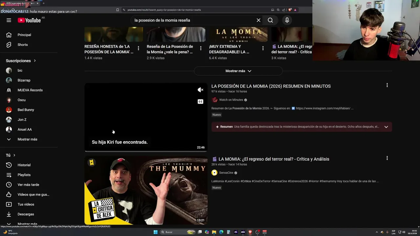Open 'RESEÑA HONESTA de LA POSESIÓN' video title

[109, 49]
